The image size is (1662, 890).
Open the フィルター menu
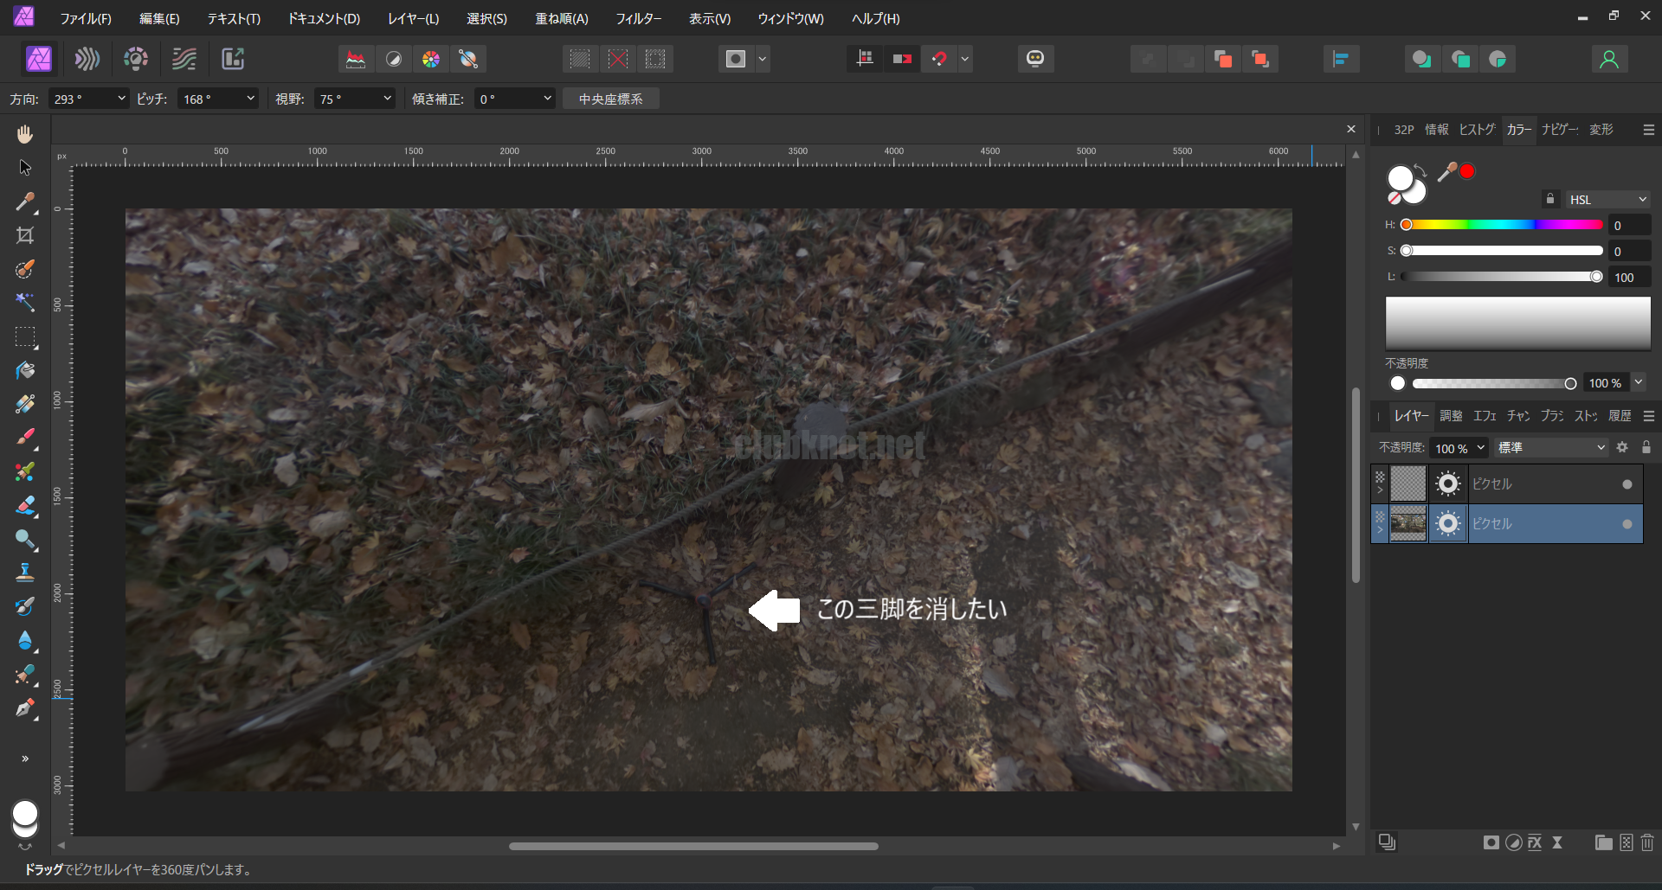638,18
